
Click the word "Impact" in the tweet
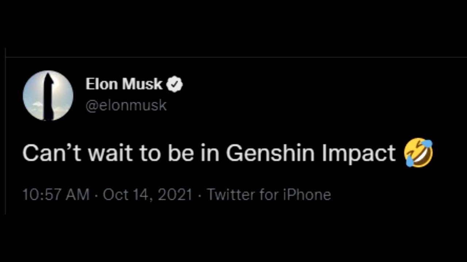359,153
